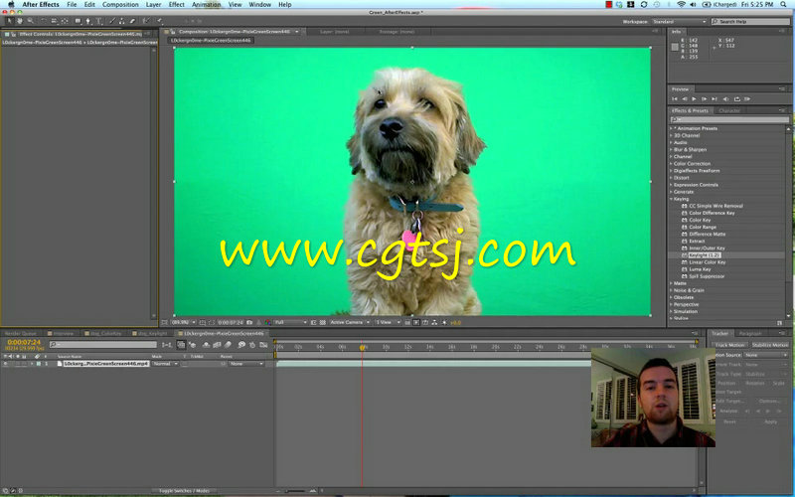
Task: Open resolution Full dropdown in viewer
Action: coord(290,322)
